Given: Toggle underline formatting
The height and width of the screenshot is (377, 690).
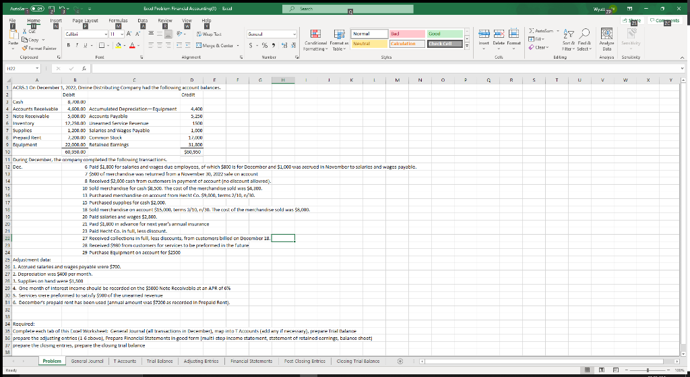Looking at the screenshot, I should pyautogui.click(x=86, y=45).
